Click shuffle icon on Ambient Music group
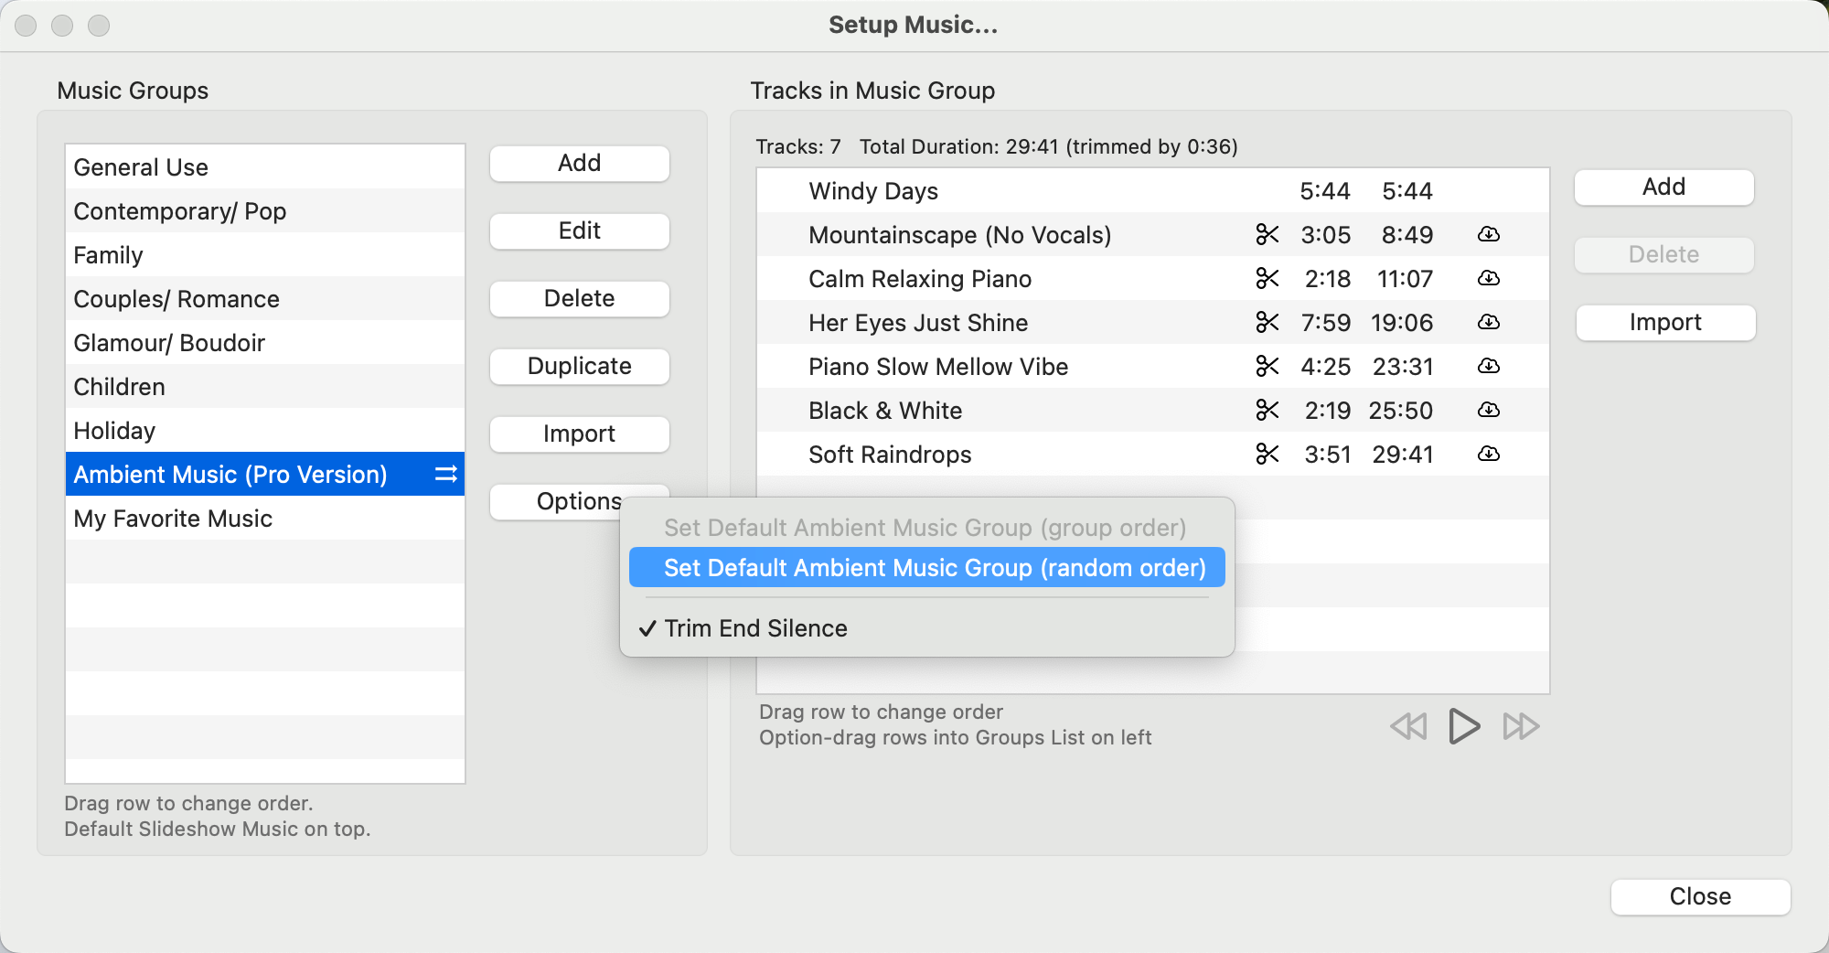 [x=445, y=475]
